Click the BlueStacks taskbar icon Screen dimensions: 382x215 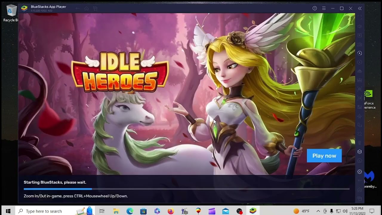253,211
